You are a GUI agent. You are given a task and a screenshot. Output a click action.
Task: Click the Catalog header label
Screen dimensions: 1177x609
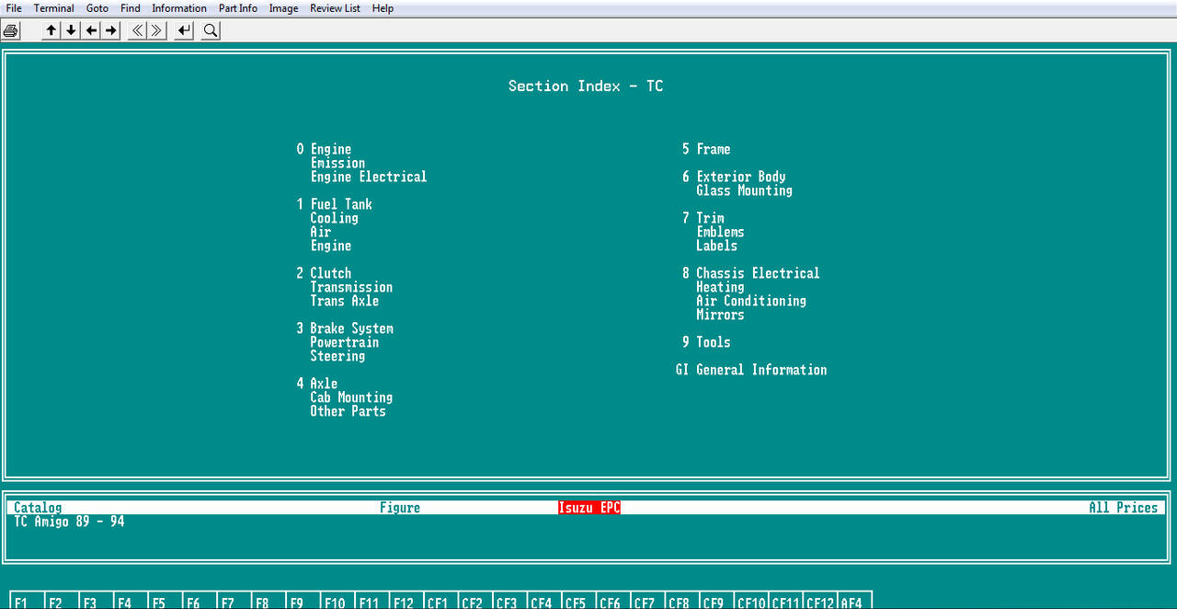[38, 508]
